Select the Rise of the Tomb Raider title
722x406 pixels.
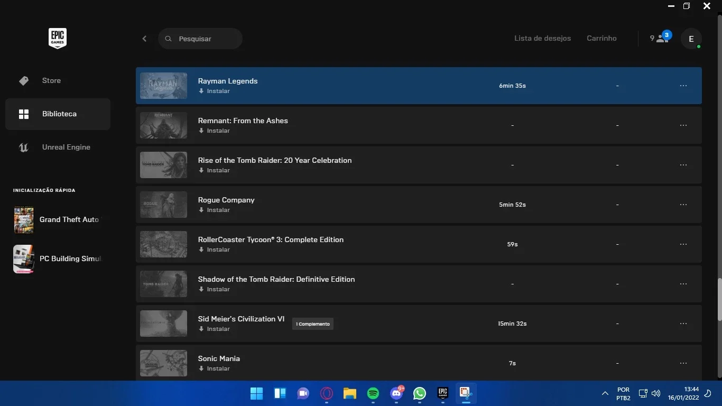275,160
